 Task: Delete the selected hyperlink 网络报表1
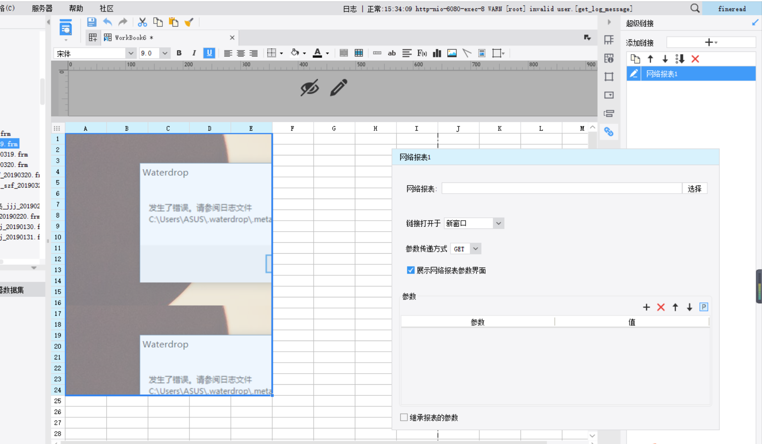[x=695, y=59]
